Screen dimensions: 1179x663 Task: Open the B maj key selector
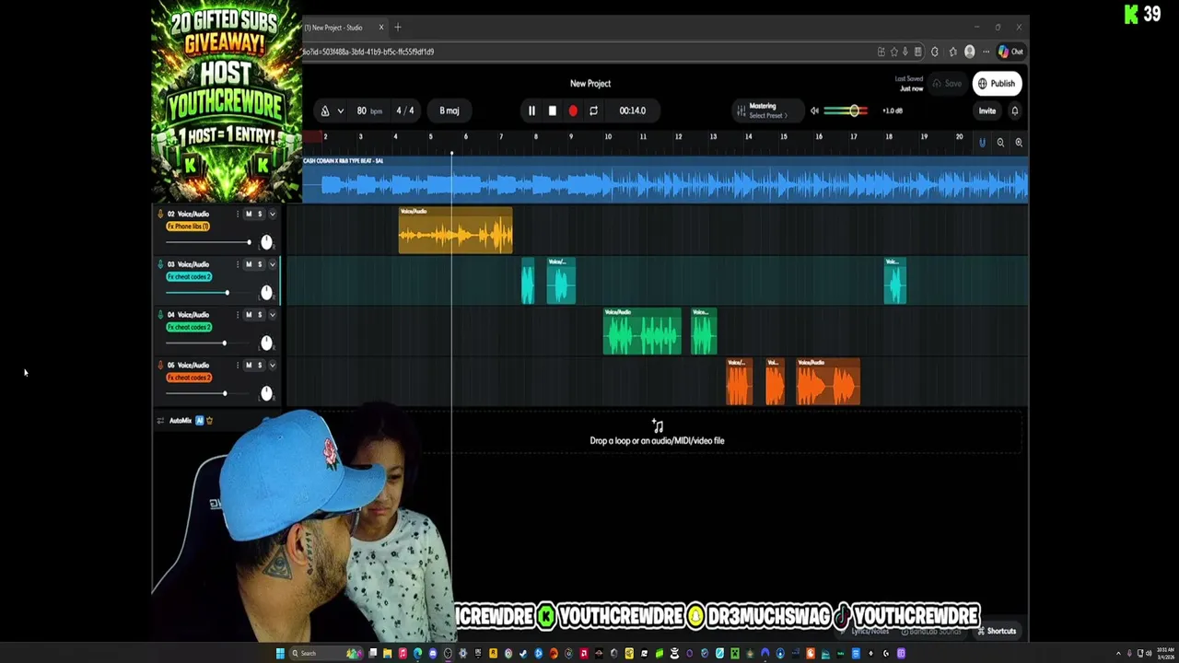(449, 110)
